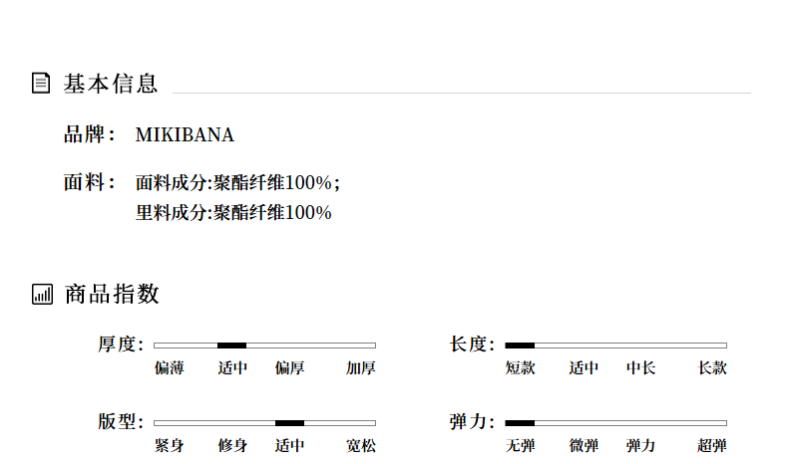This screenshot has width=788, height=464.
Task: Select the 偏薄 thickness label
Action: [170, 368]
